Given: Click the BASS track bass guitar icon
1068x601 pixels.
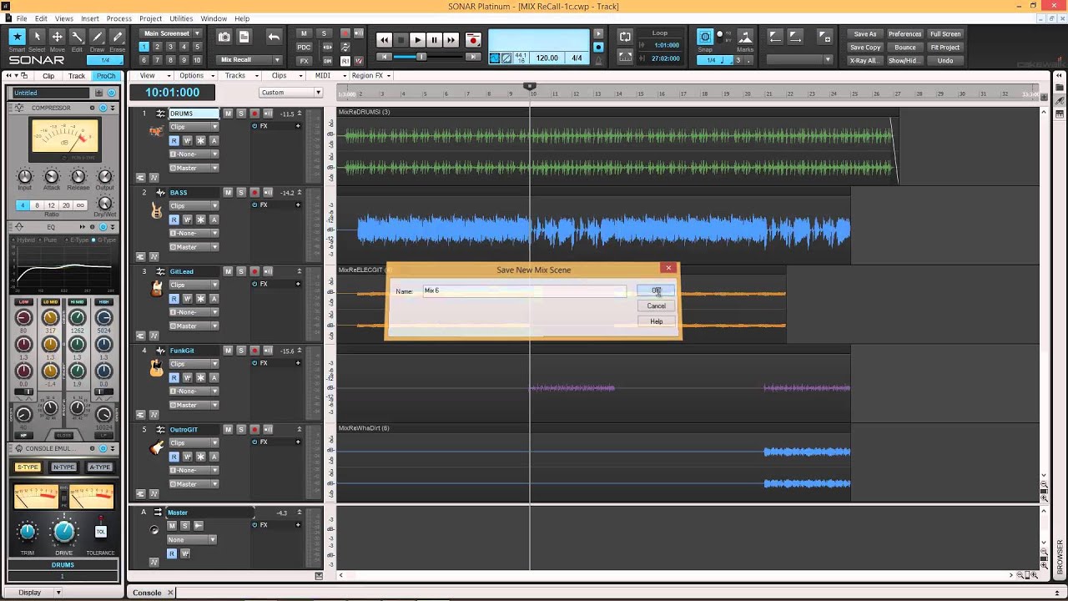Looking at the screenshot, I should click(156, 210).
